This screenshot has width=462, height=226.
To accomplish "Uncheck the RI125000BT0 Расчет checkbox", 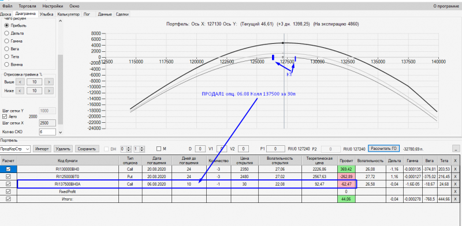I will click(x=8, y=176).
